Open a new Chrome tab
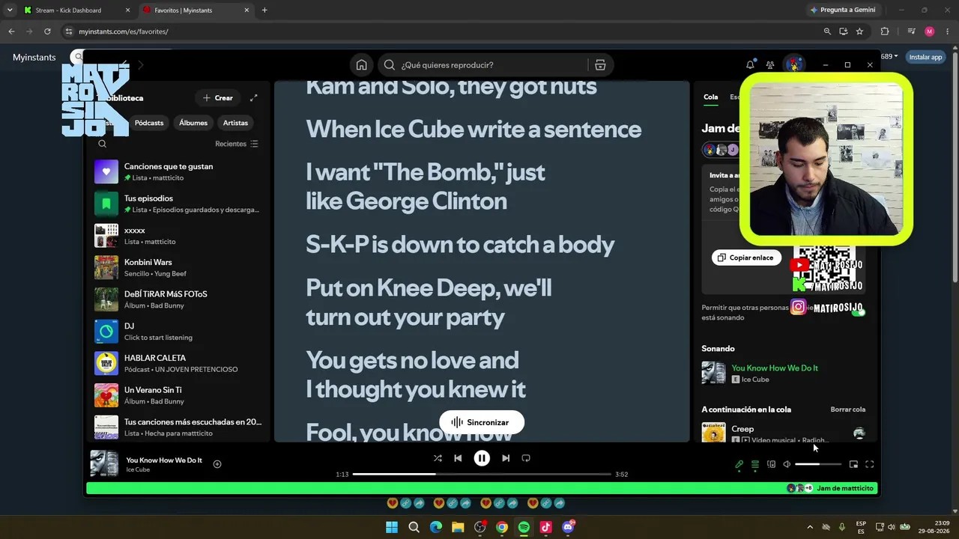This screenshot has height=539, width=959. [x=264, y=10]
